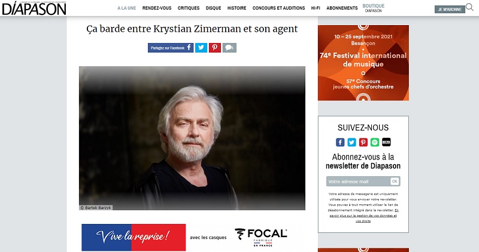Share article via Twitter button
Image resolution: width=479 pixels, height=252 pixels.
click(x=201, y=48)
